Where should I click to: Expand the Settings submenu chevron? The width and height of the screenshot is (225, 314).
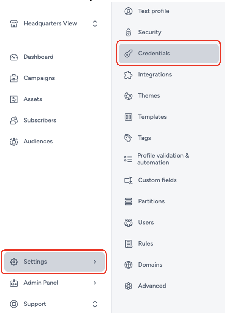(94, 262)
